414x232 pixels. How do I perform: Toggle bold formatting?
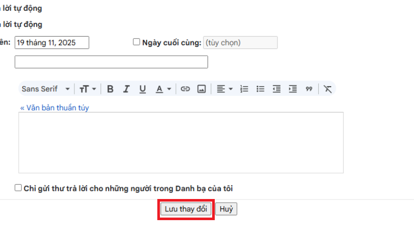(x=110, y=89)
